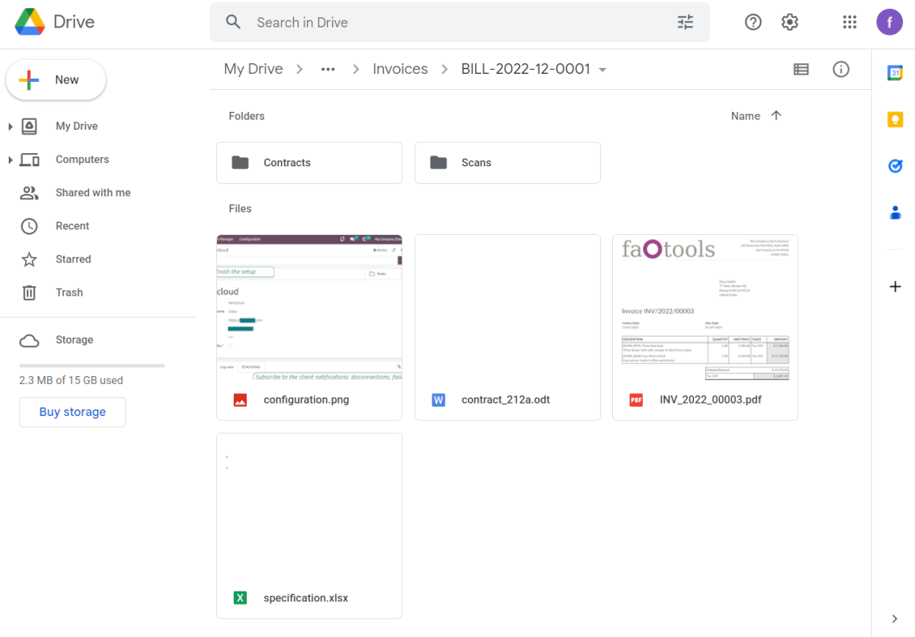Click the Recent clock icon
The image size is (915, 637).
click(x=29, y=226)
